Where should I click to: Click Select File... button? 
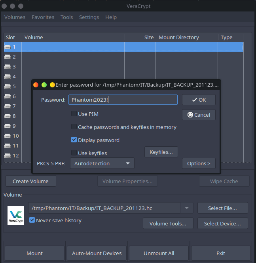[x=223, y=208]
